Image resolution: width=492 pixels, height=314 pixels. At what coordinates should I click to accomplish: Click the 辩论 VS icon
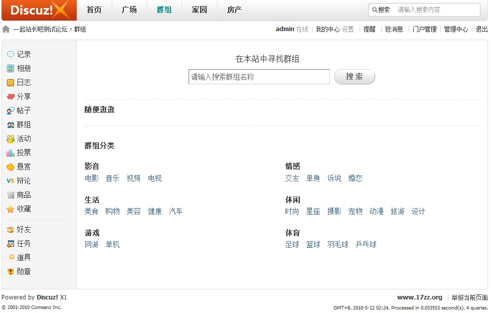click(11, 181)
